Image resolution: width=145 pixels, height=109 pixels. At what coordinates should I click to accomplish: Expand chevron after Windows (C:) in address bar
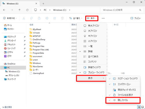(70, 10)
